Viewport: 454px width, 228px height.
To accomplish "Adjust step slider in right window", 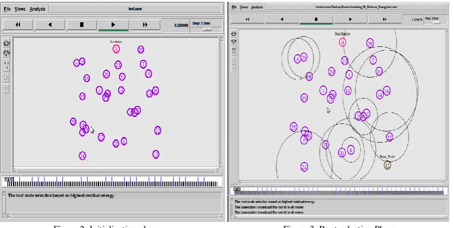I will [436, 22].
